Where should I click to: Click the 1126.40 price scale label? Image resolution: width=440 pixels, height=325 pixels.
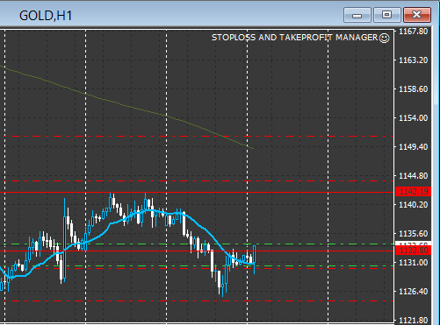click(x=413, y=292)
